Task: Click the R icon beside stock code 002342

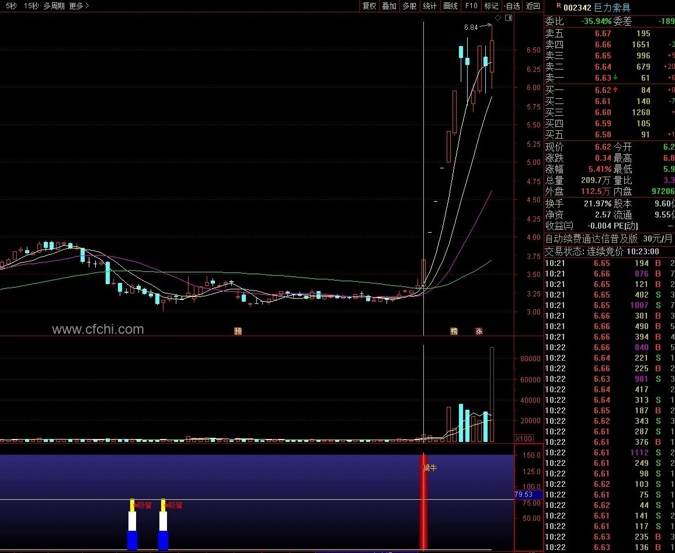Action: [x=559, y=6]
